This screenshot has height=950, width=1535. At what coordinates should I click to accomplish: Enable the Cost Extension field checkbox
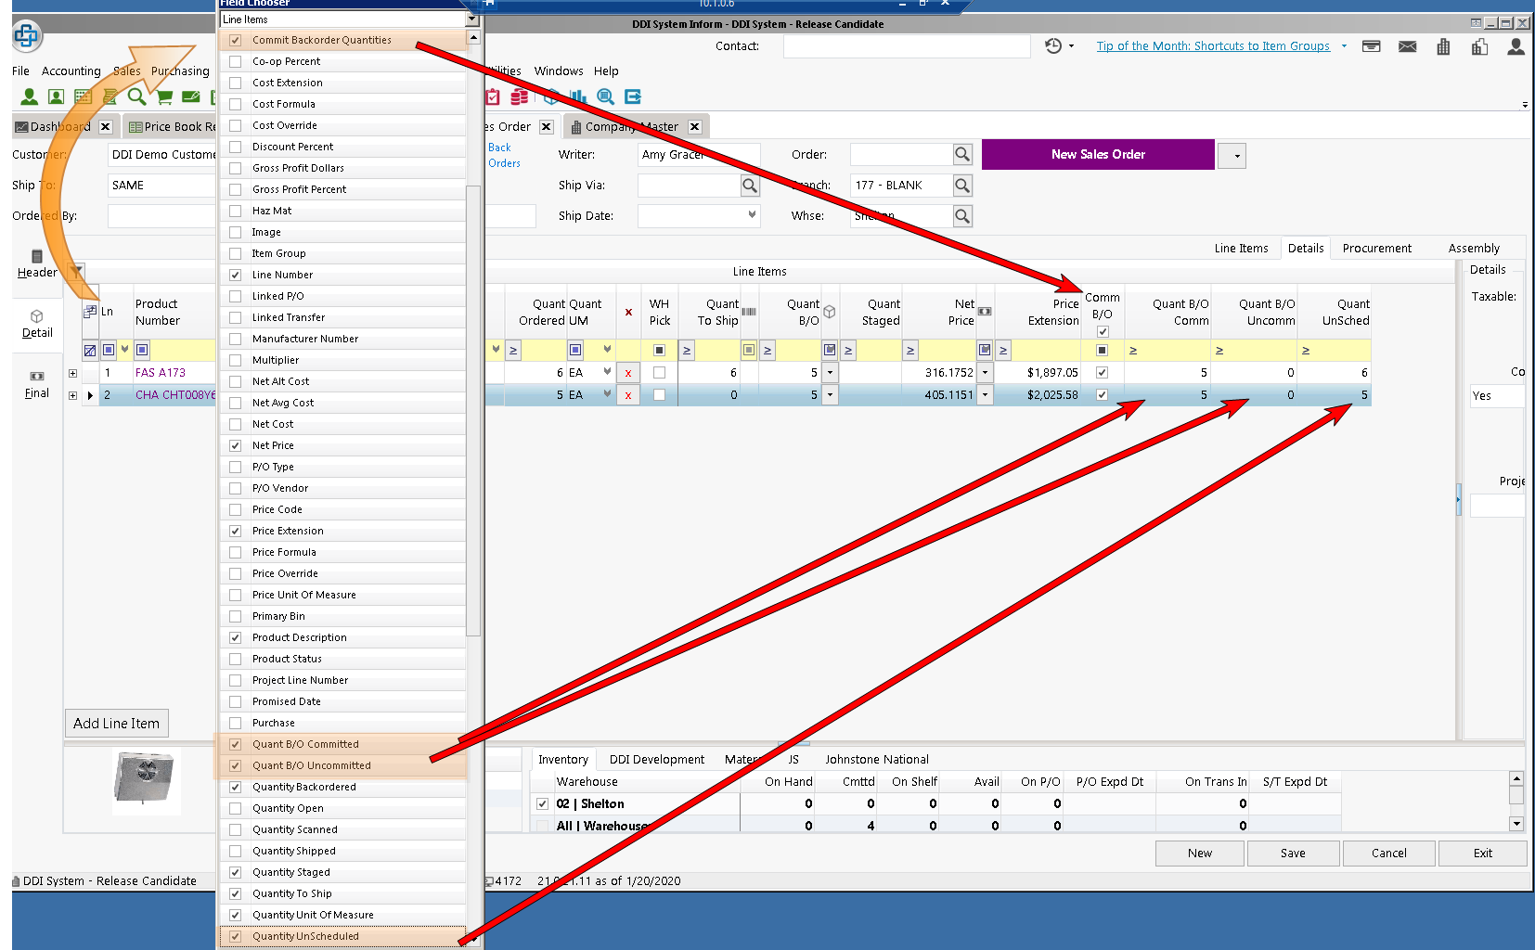point(236,83)
